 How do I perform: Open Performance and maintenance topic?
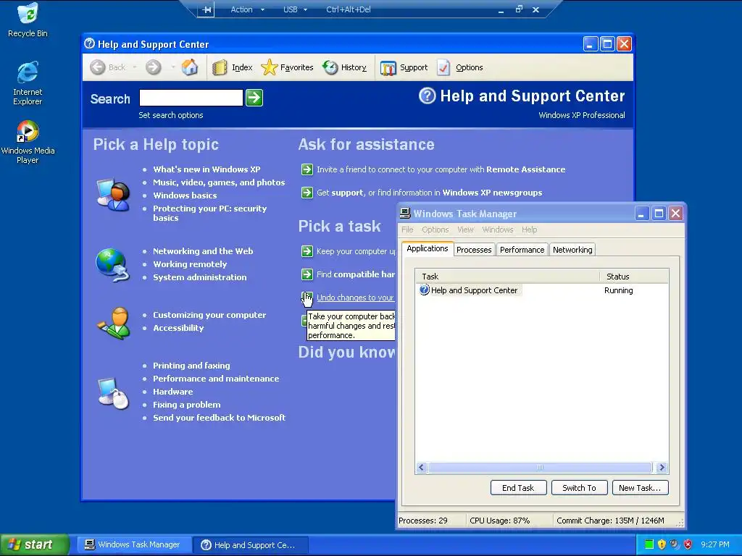pyautogui.click(x=216, y=379)
